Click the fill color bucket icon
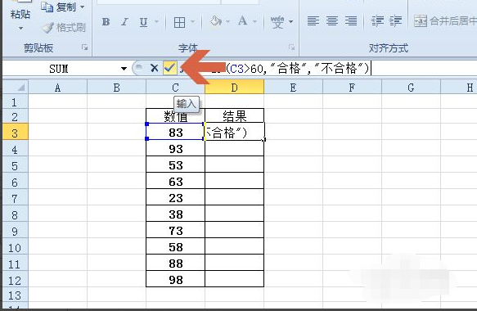The image size is (477, 311). pos(216,21)
